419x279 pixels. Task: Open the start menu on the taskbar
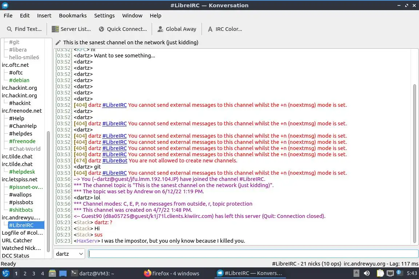point(5,274)
